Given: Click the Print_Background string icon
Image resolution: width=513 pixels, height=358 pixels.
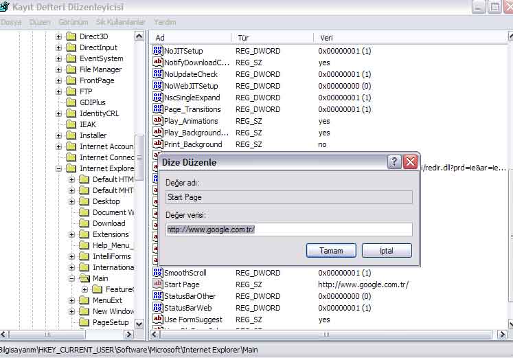Looking at the screenshot, I should click(x=158, y=144).
